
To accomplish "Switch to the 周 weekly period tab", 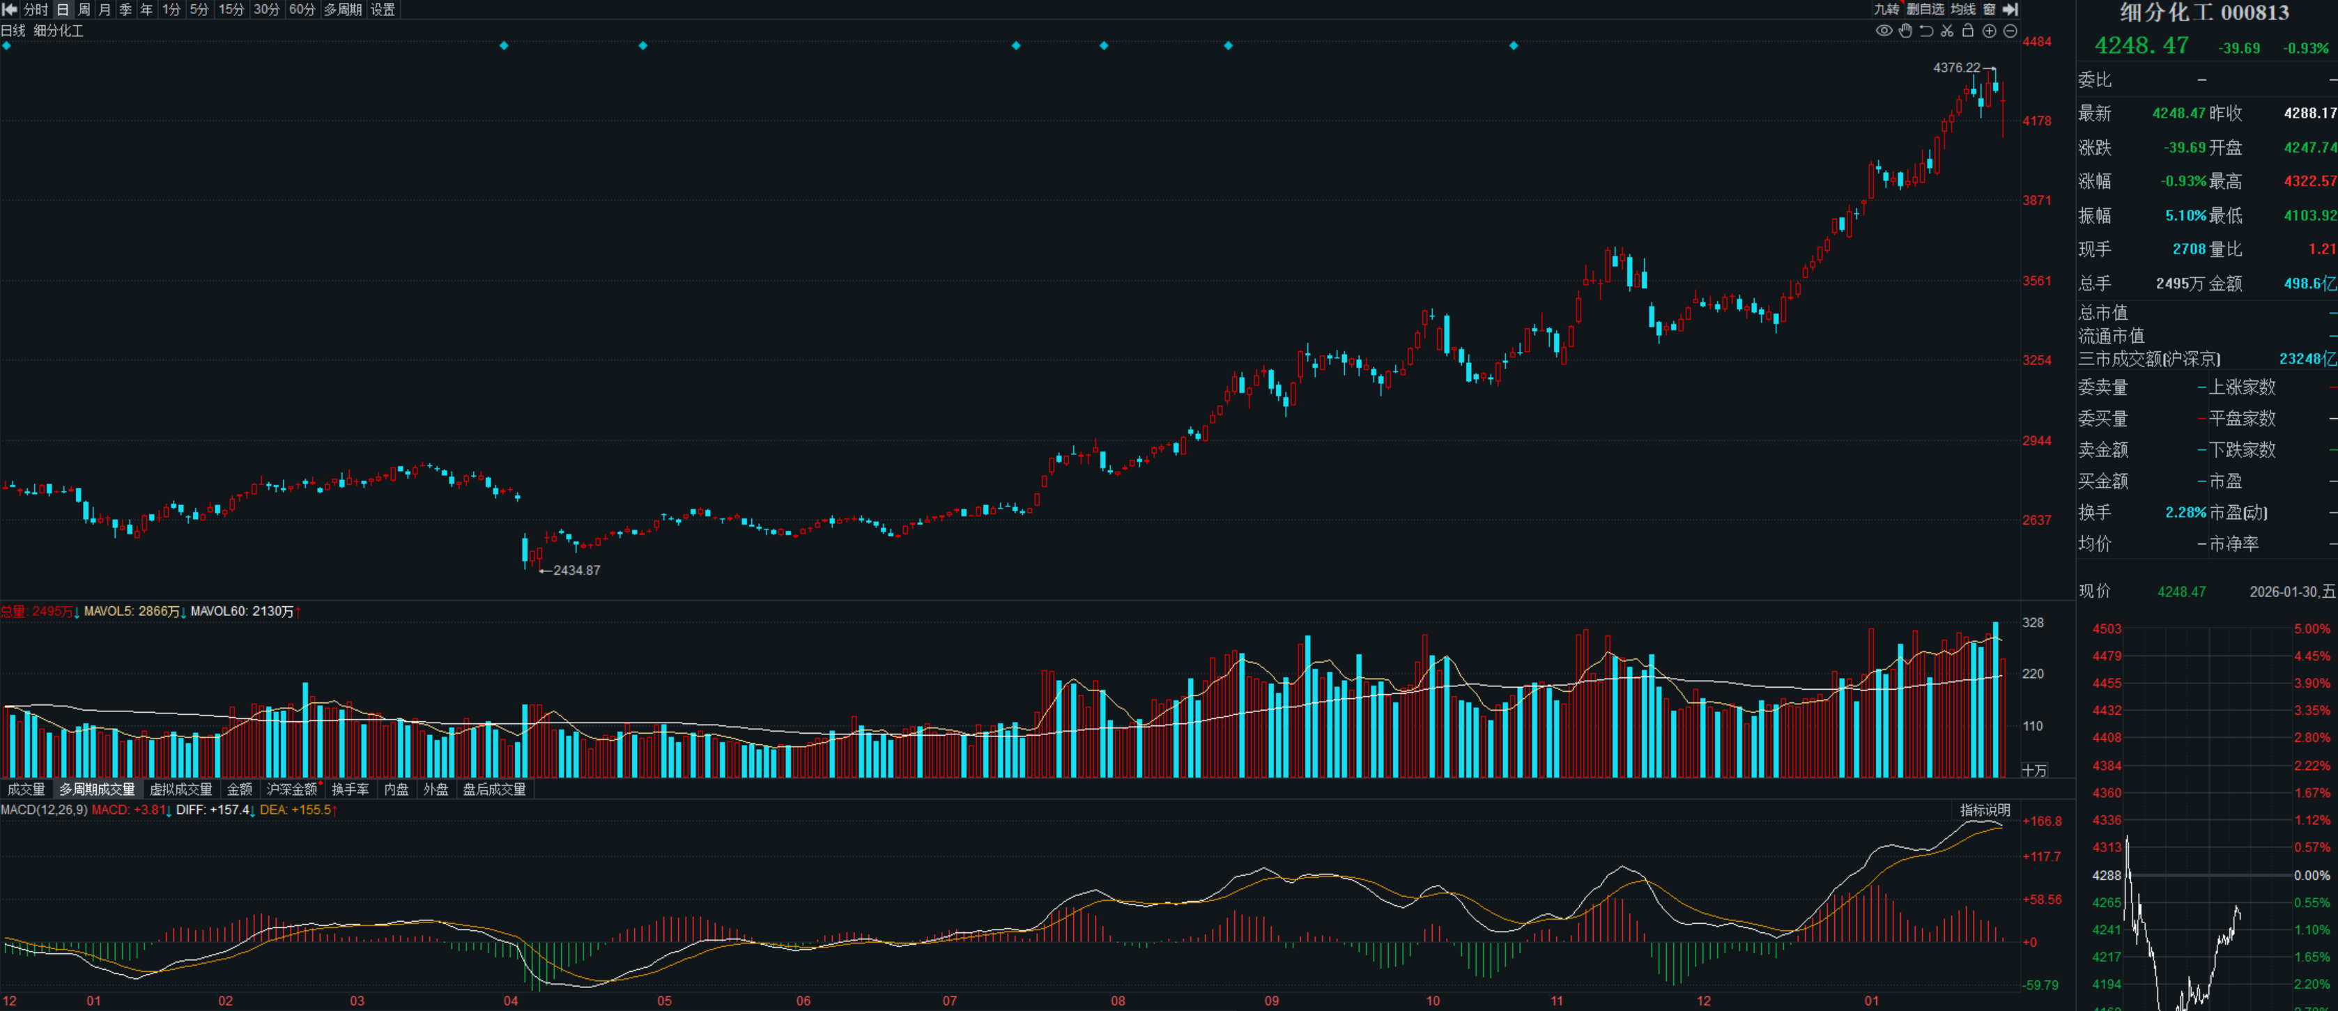I will tap(84, 9).
